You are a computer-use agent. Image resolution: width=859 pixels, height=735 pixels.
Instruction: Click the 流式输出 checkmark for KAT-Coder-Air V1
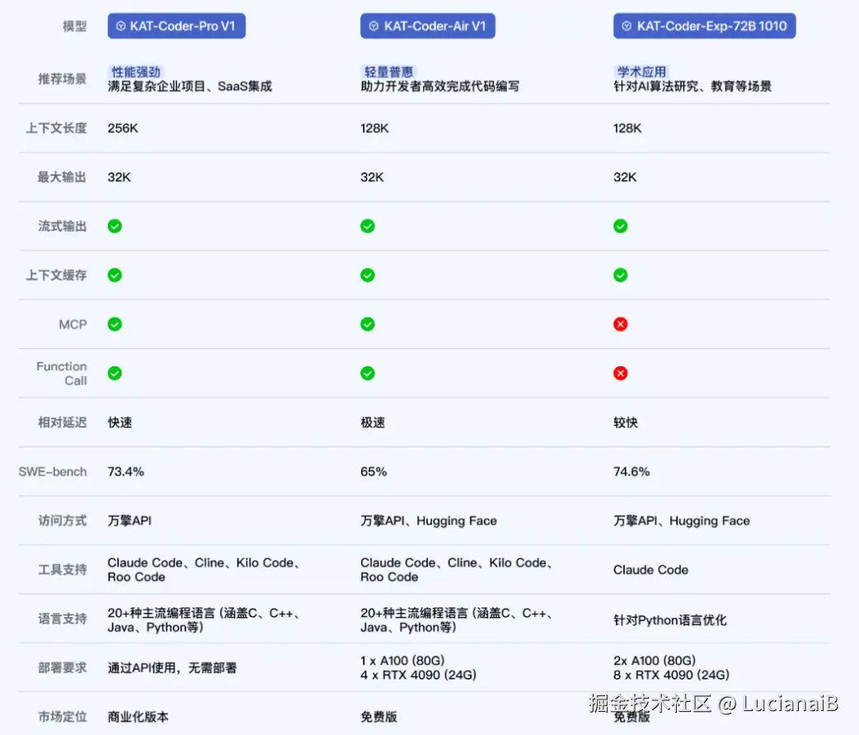(368, 226)
